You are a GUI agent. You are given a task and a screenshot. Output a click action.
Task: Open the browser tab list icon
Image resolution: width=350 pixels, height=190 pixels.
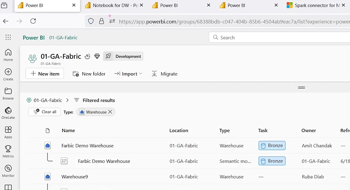point(4,5)
